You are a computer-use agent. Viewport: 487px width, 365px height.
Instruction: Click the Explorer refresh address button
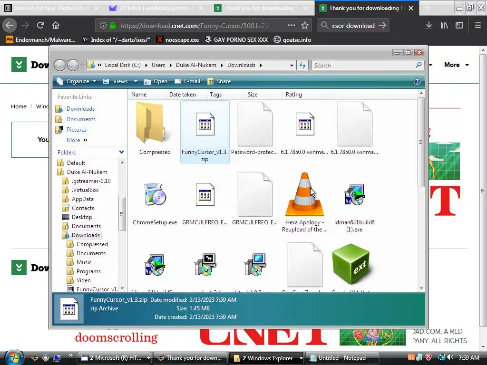point(302,65)
